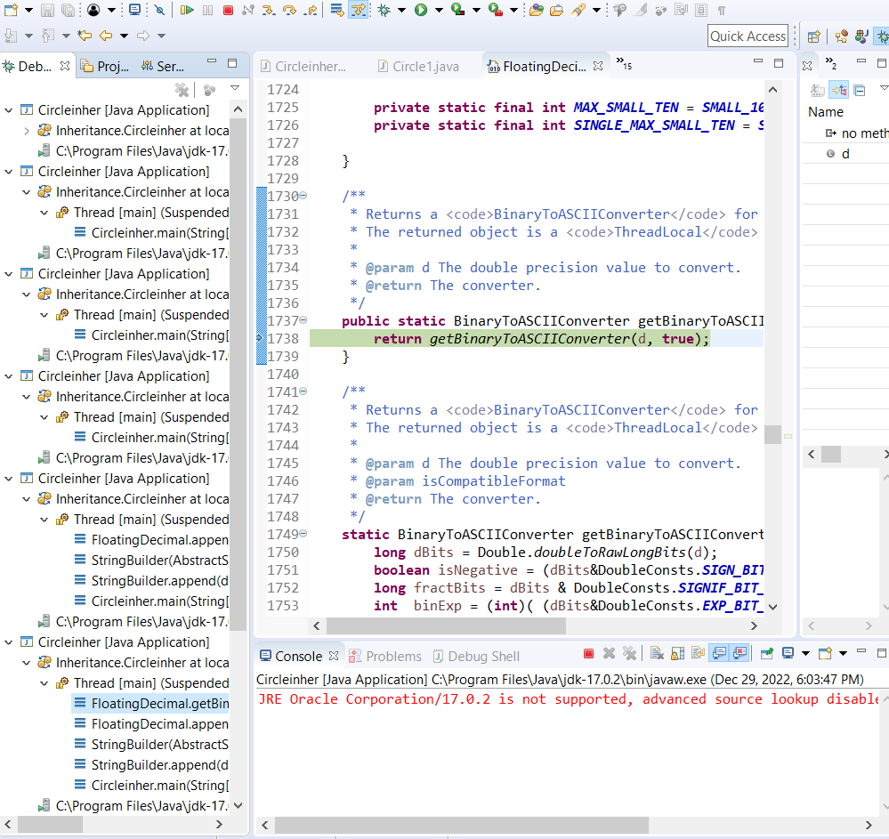Click the Open Perspective icon
This screenshot has height=839, width=889.
click(813, 36)
